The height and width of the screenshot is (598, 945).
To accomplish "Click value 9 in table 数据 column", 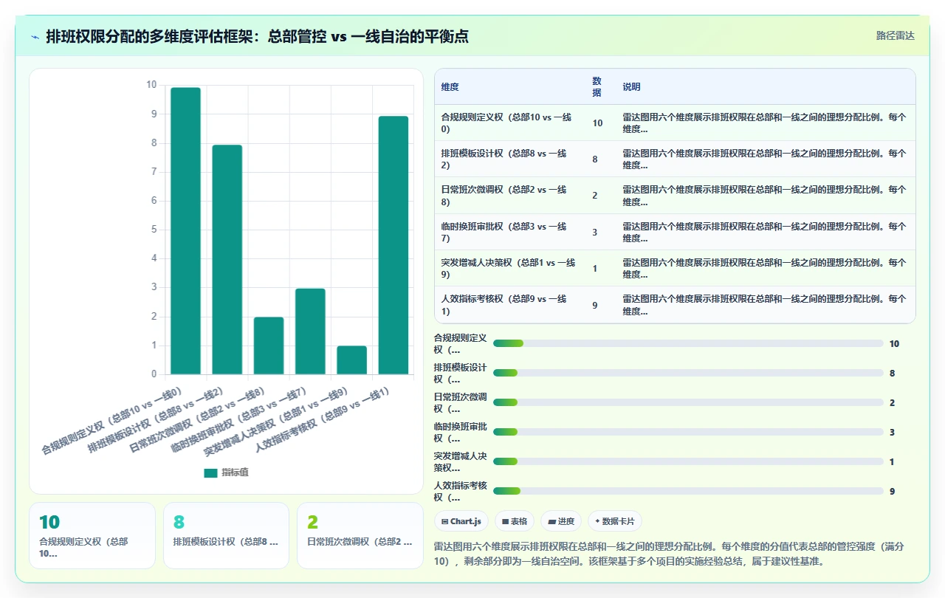I will coord(595,305).
